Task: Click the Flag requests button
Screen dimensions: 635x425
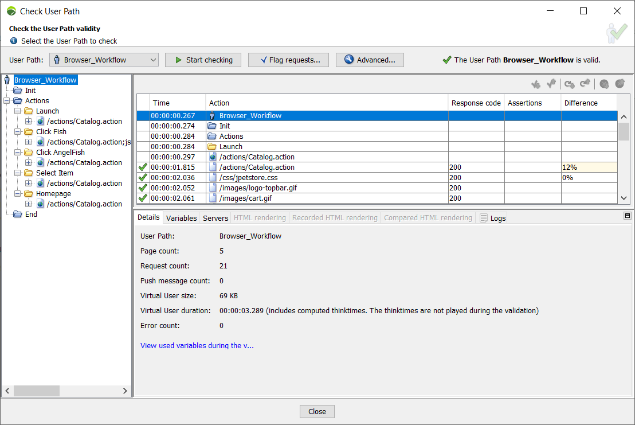Action: (288, 60)
